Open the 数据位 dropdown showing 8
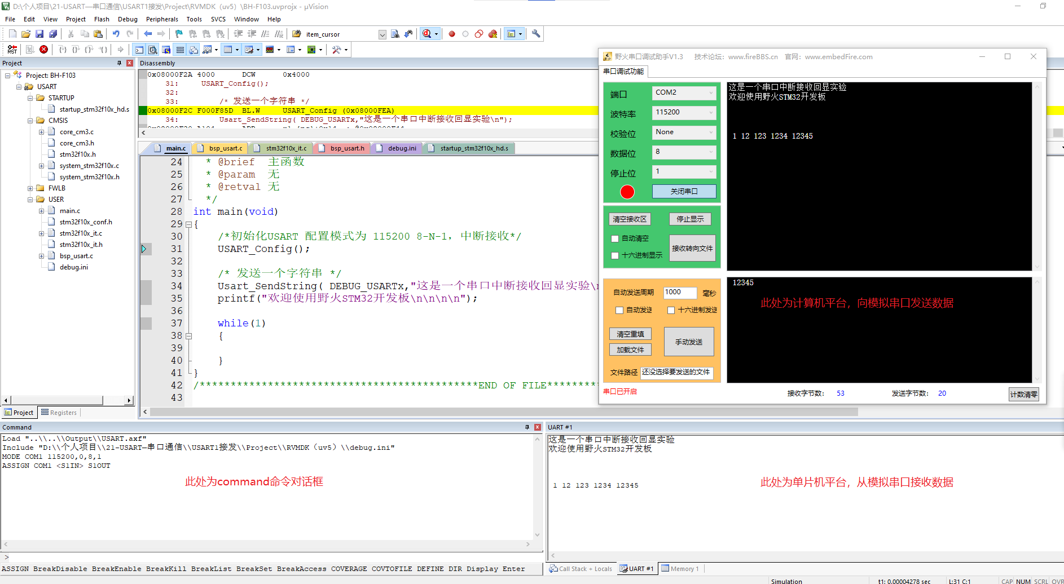Viewport: 1064px width, 584px height. tap(684, 152)
